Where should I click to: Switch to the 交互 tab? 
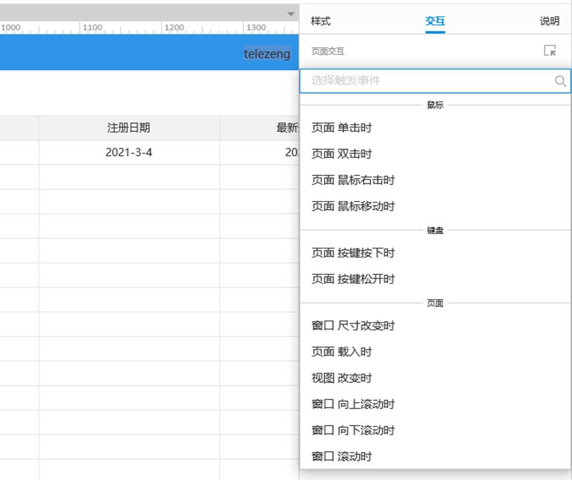(435, 21)
